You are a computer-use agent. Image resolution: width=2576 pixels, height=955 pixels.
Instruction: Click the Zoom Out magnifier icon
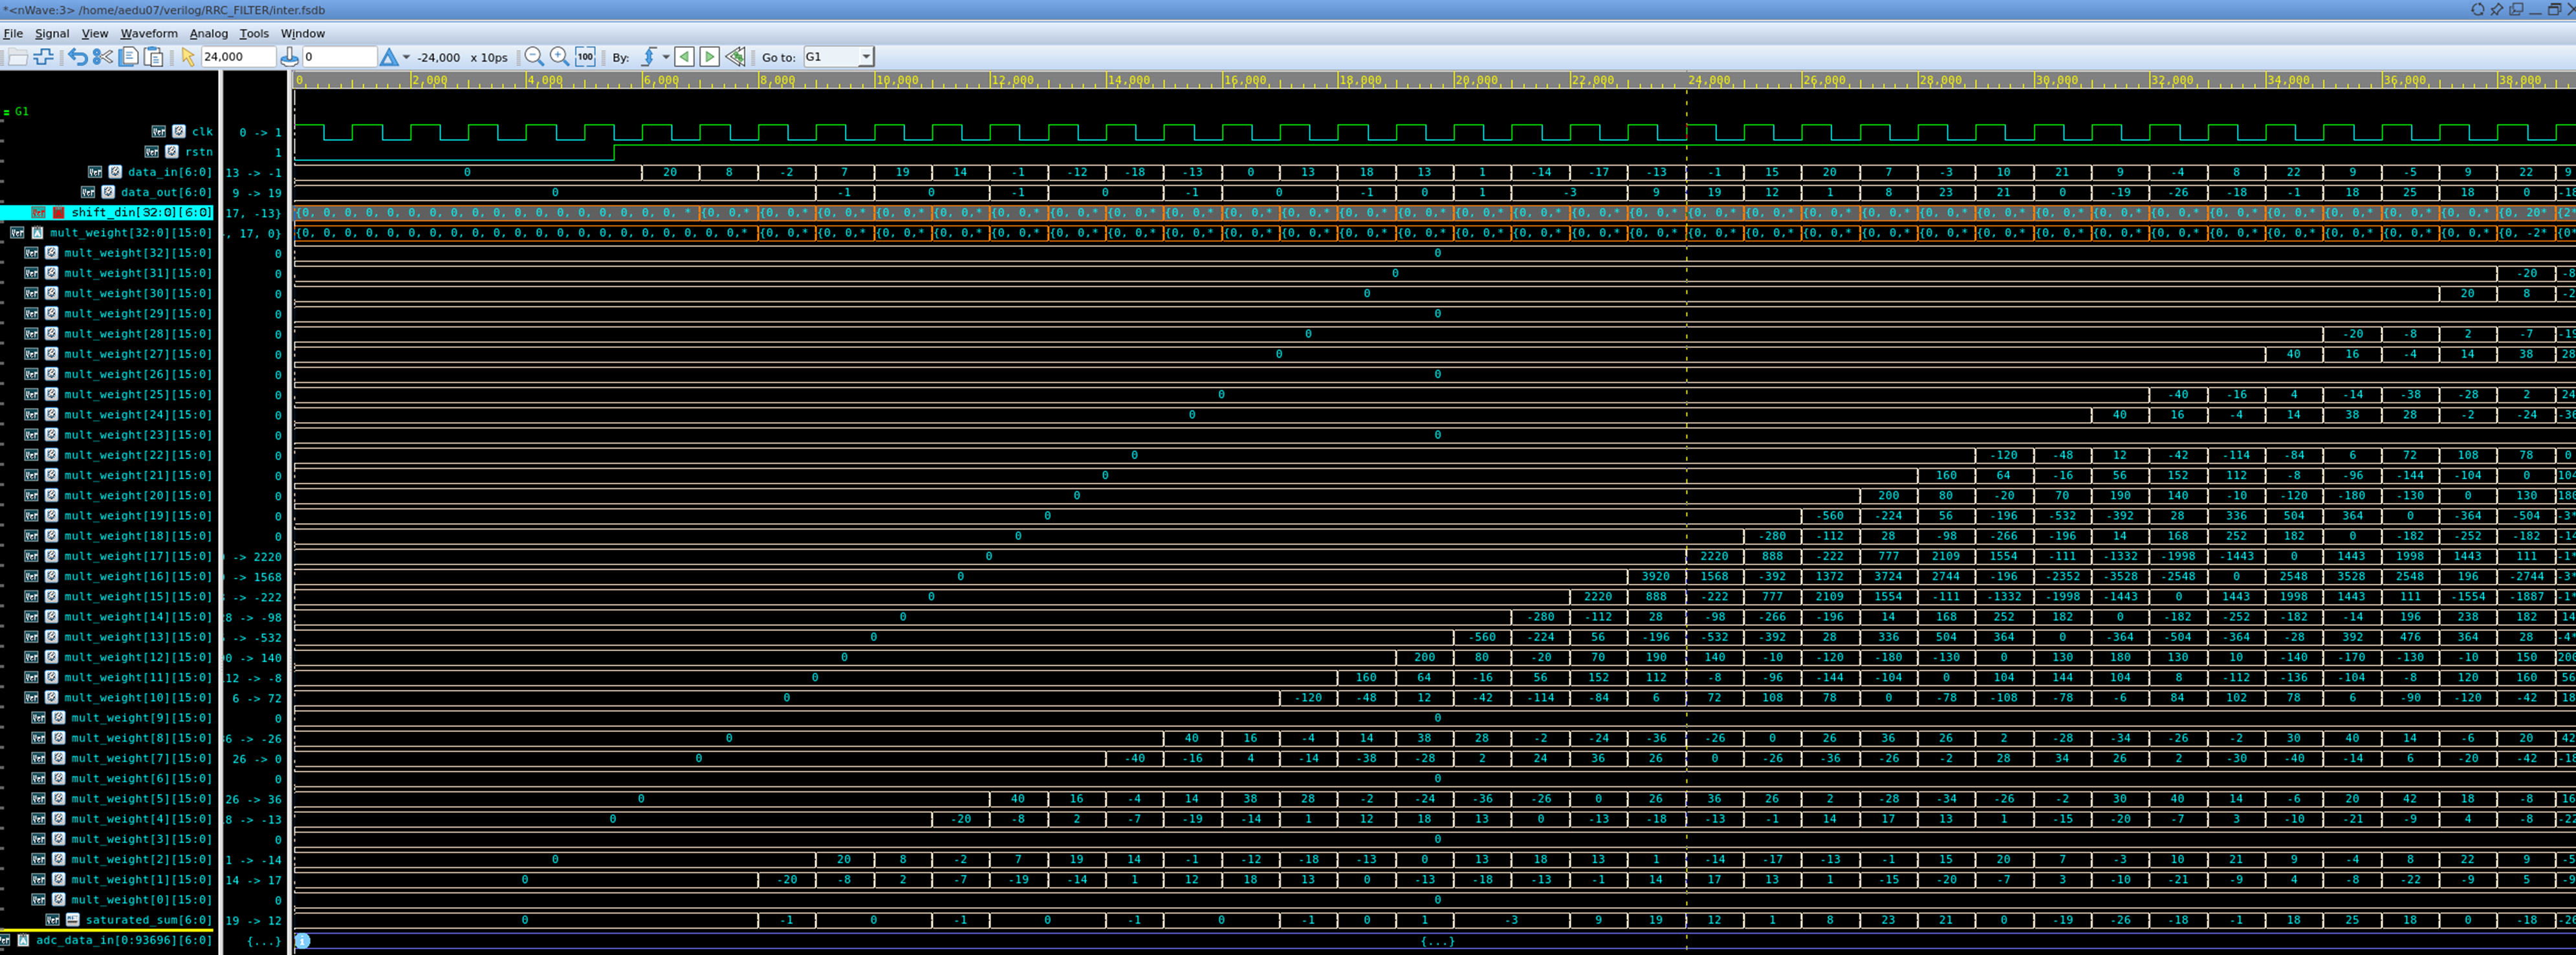534,57
